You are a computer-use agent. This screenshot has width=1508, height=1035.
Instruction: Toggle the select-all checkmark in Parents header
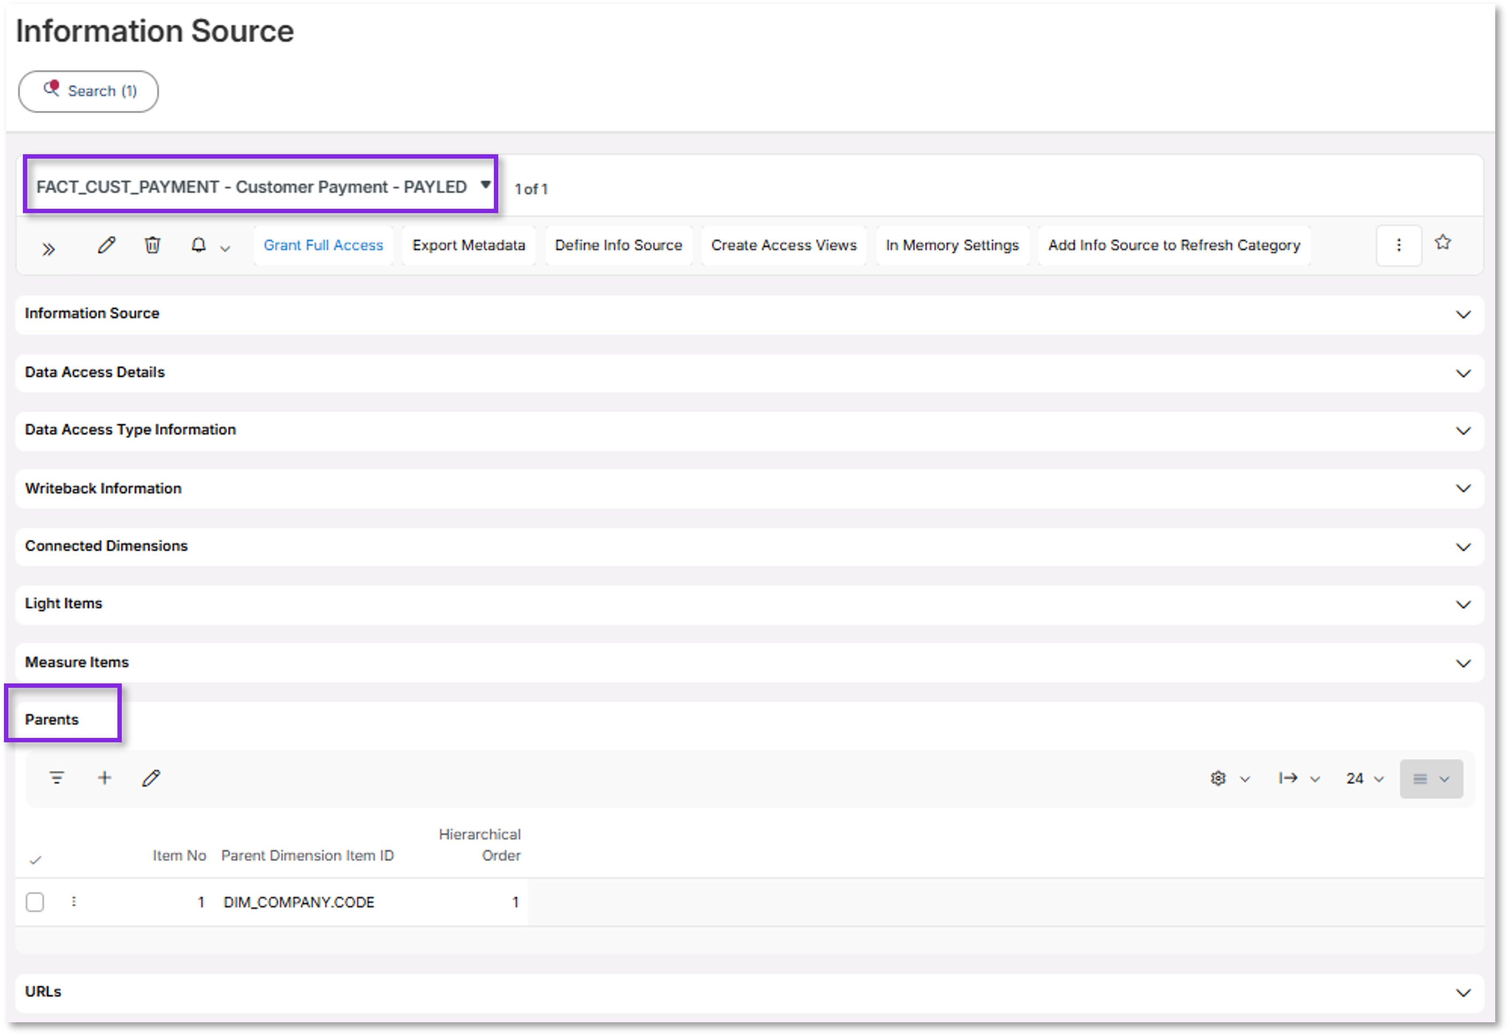[x=36, y=861]
